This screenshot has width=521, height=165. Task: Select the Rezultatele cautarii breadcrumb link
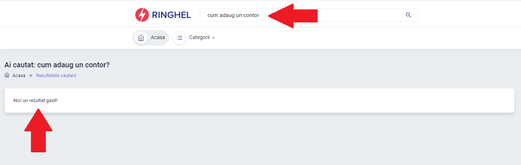click(x=56, y=76)
